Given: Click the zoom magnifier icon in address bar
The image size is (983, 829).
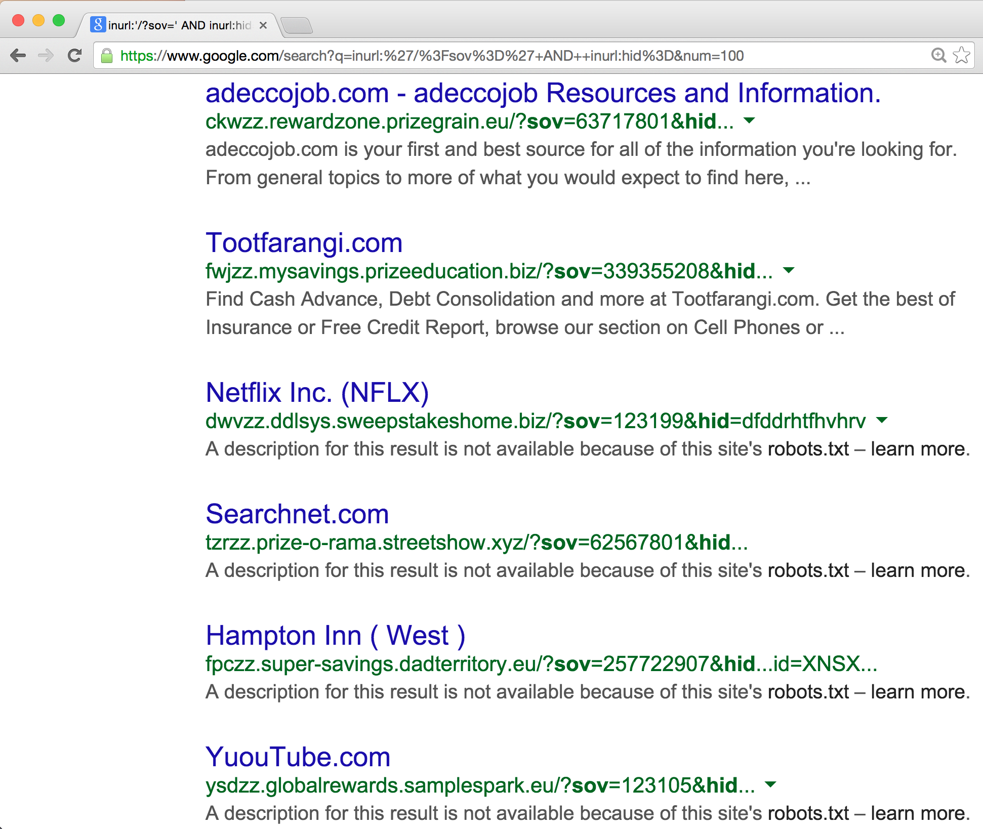Looking at the screenshot, I should coord(938,55).
